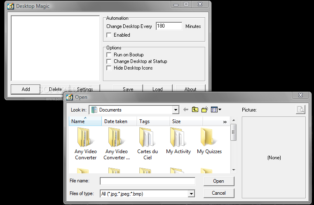Cancel the Open file dialog
The image size is (314, 205).
pyautogui.click(x=219, y=193)
